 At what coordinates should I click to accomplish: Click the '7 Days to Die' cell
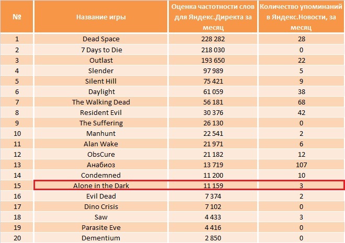click(x=101, y=50)
